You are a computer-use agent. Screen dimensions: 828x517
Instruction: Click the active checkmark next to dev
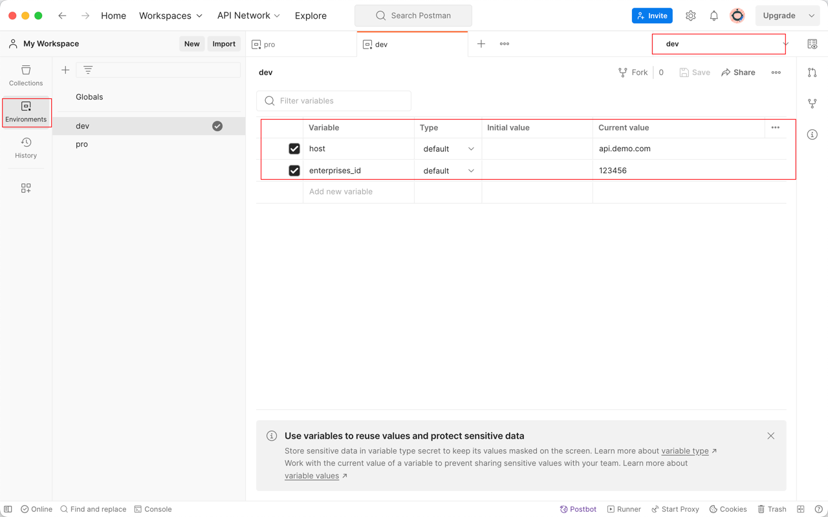(217, 126)
